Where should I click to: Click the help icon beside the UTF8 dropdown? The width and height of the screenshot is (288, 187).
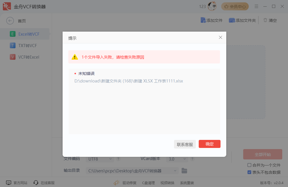(119, 159)
